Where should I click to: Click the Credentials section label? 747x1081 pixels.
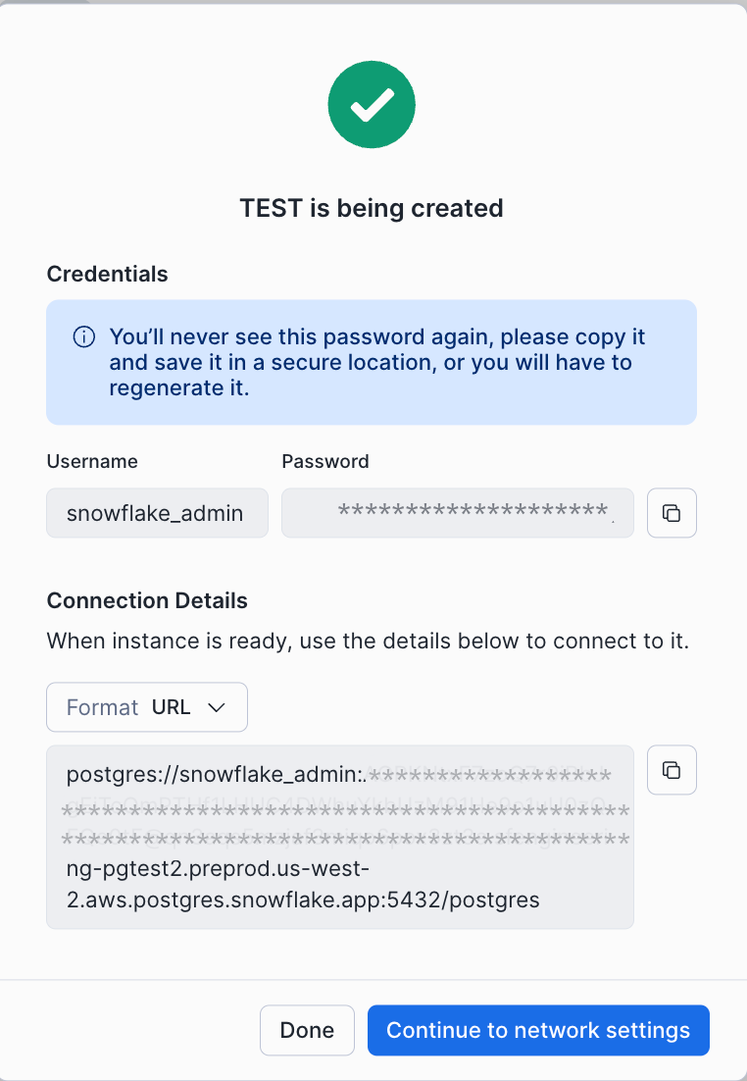click(107, 274)
